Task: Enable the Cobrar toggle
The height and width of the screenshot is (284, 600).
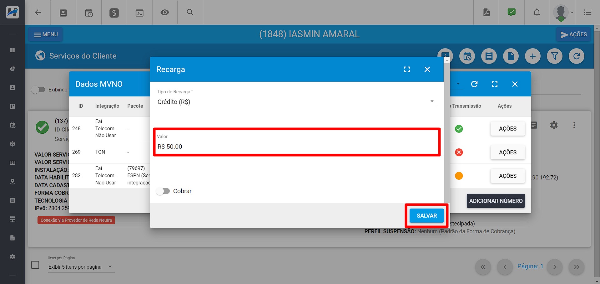Action: point(163,191)
